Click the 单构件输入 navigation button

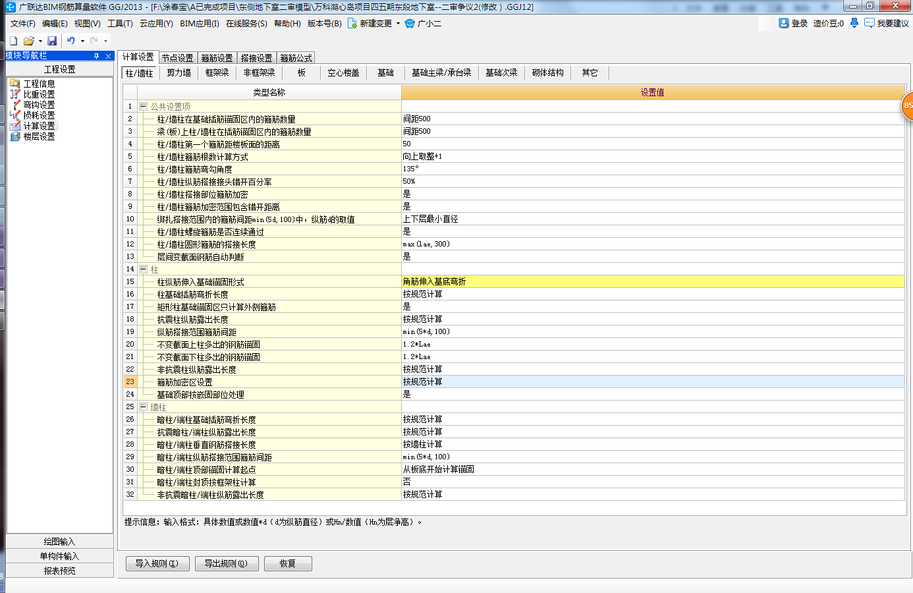tap(60, 556)
